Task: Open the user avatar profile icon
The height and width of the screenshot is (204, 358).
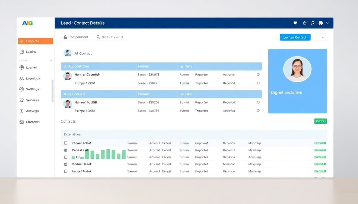Action: pyautogui.click(x=320, y=23)
